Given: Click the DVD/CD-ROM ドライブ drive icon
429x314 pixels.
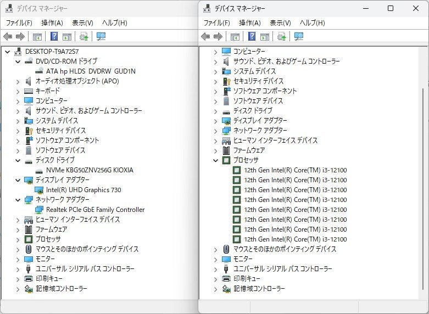Looking at the screenshot, I should [x=29, y=61].
